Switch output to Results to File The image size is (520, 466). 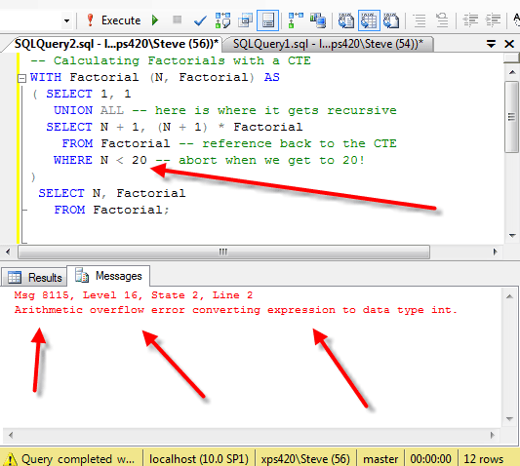tap(391, 20)
